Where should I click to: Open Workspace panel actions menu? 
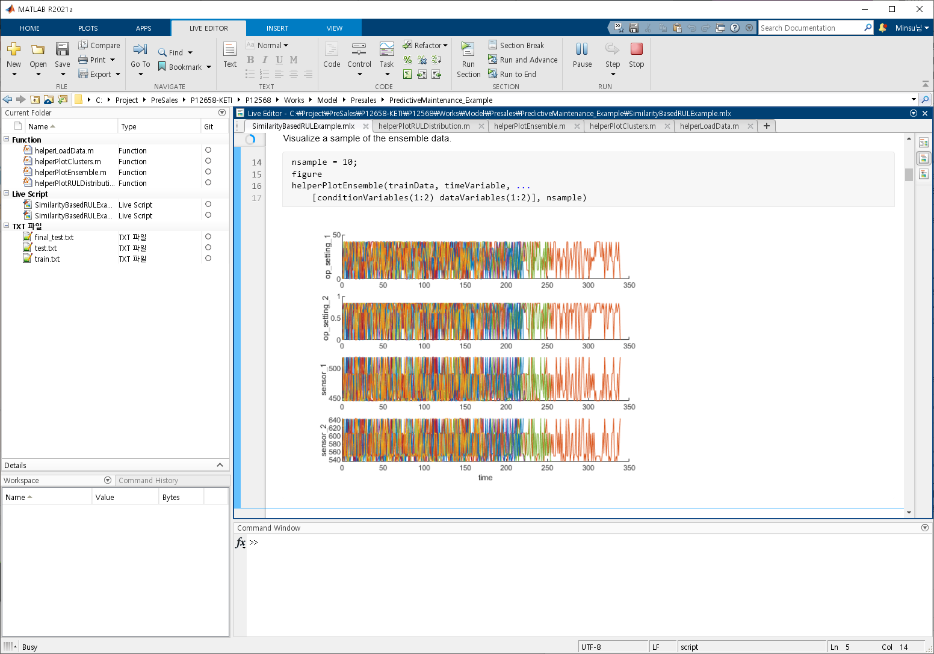click(x=108, y=480)
